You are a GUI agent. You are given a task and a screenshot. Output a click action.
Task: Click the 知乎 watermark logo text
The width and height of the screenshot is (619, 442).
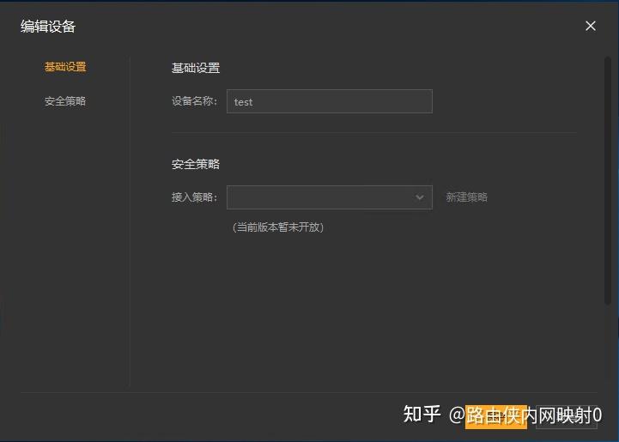tap(422, 415)
